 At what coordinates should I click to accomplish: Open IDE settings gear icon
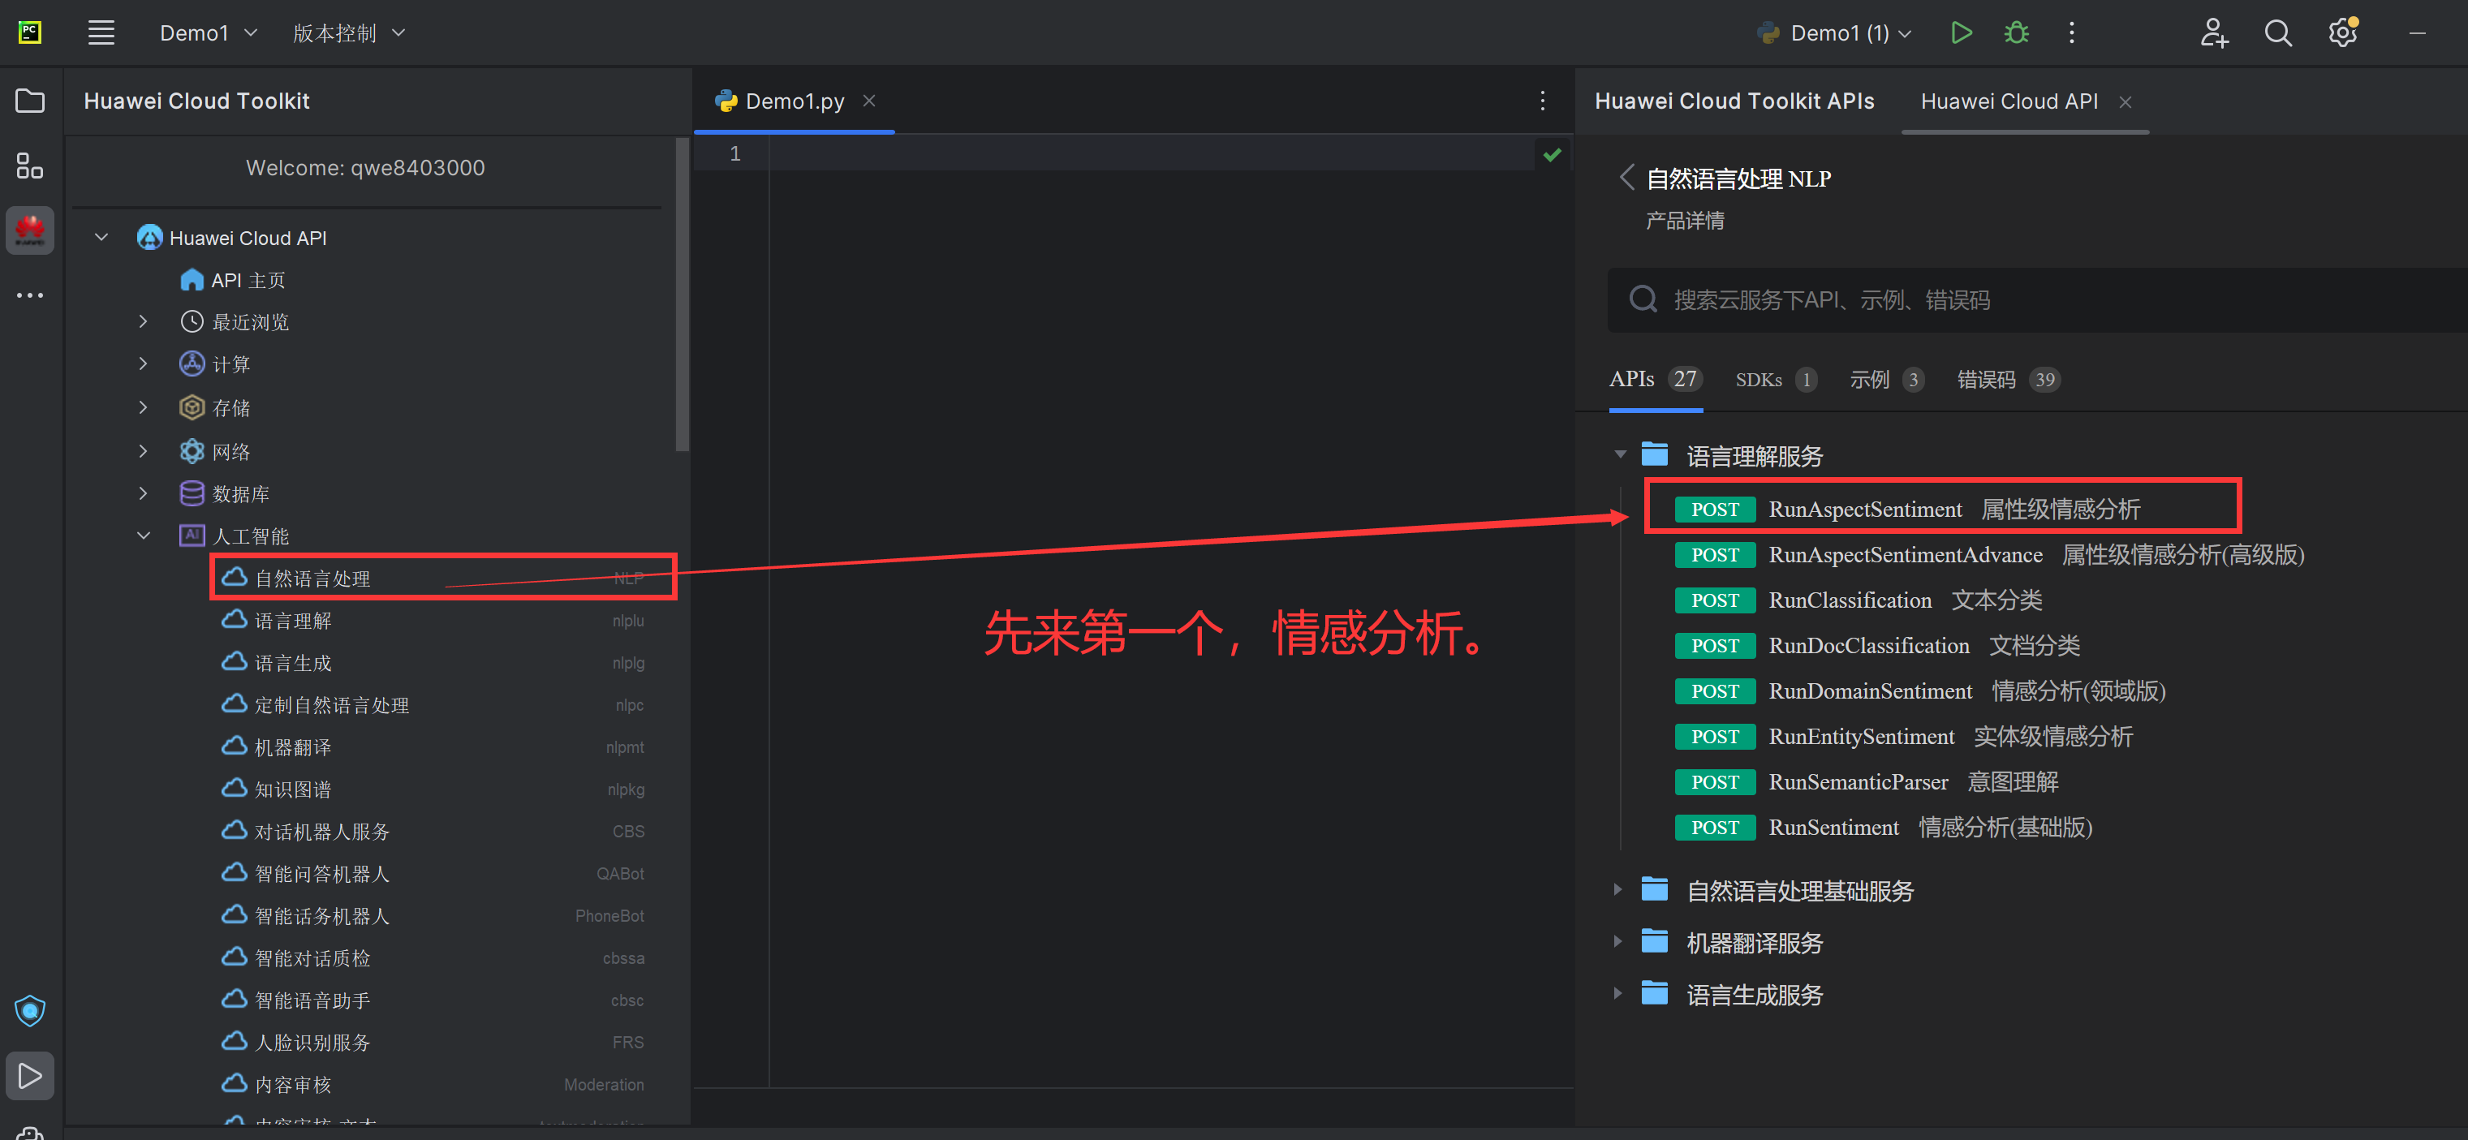point(2342,32)
